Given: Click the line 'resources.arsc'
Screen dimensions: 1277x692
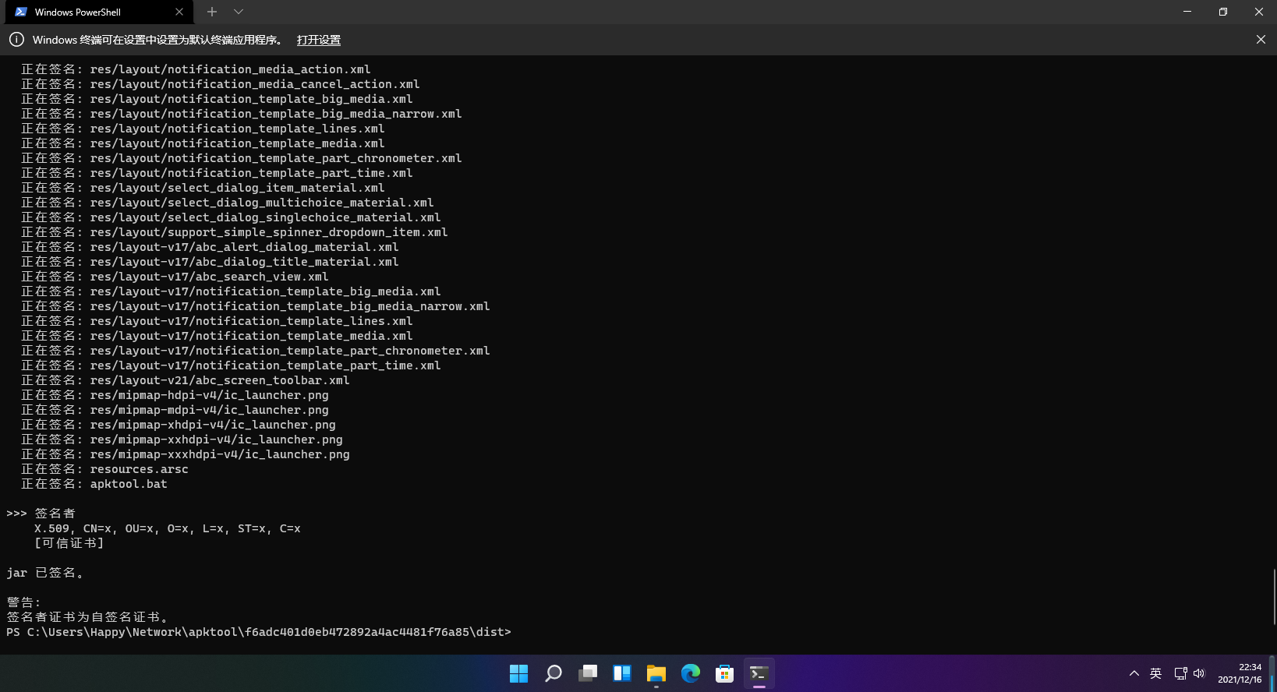Looking at the screenshot, I should pyautogui.click(x=105, y=469).
